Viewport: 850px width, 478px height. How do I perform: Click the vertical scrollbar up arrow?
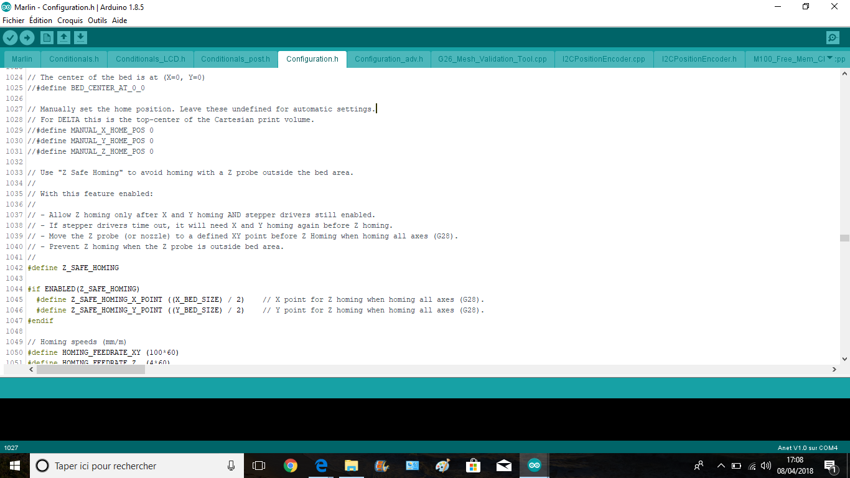(844, 73)
